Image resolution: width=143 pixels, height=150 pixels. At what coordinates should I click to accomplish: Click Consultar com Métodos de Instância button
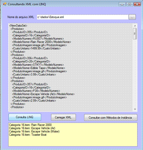111,118
